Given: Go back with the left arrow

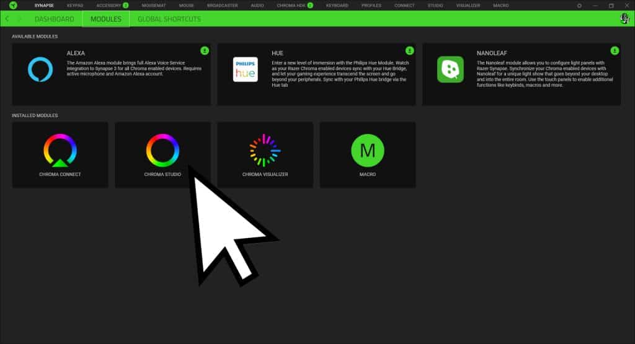Looking at the screenshot, I should point(7,19).
